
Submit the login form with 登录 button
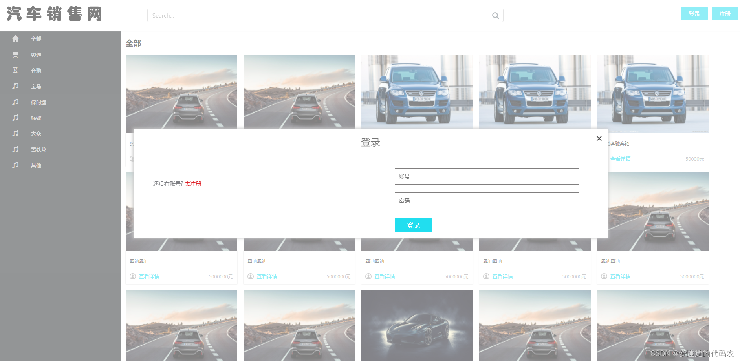413,225
